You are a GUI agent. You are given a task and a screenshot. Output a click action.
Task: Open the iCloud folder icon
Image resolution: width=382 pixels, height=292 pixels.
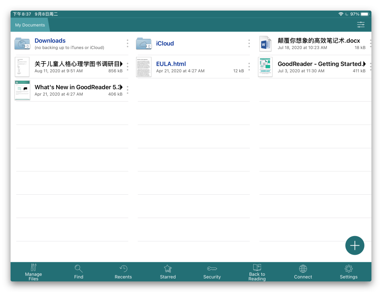[x=144, y=44]
